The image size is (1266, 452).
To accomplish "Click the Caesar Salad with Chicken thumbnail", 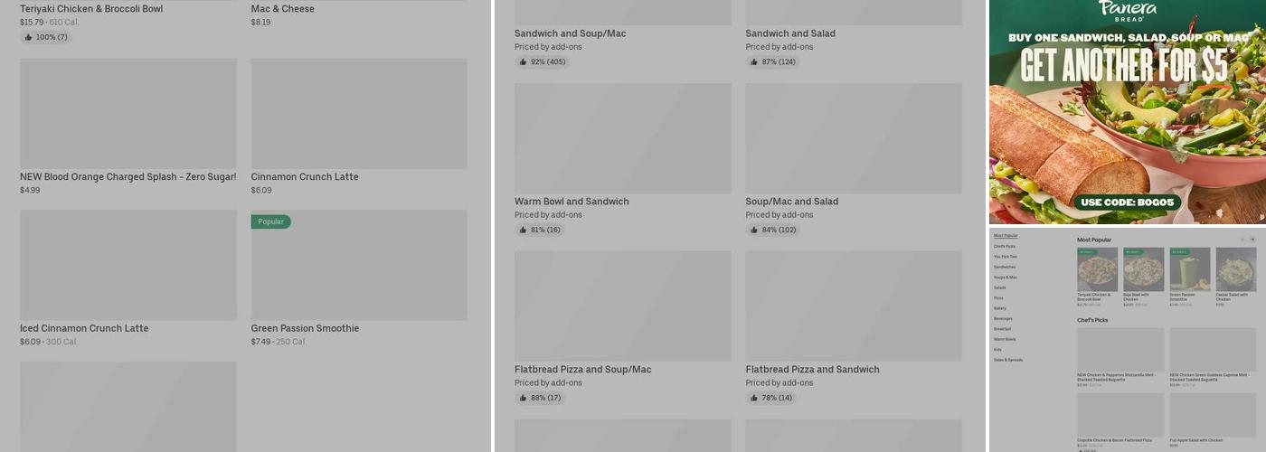I will pos(1235,269).
